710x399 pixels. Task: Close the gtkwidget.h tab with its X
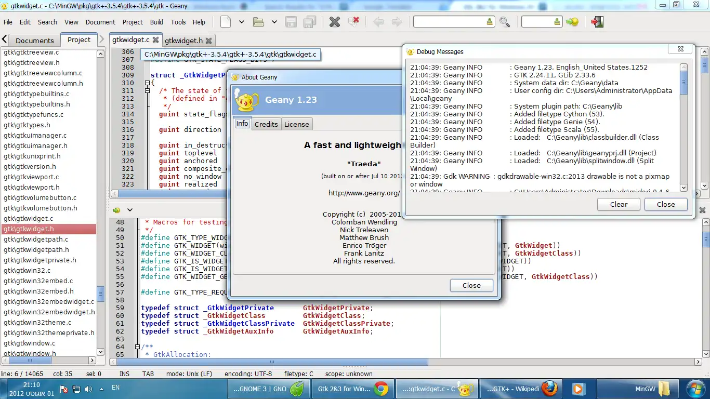(208, 41)
